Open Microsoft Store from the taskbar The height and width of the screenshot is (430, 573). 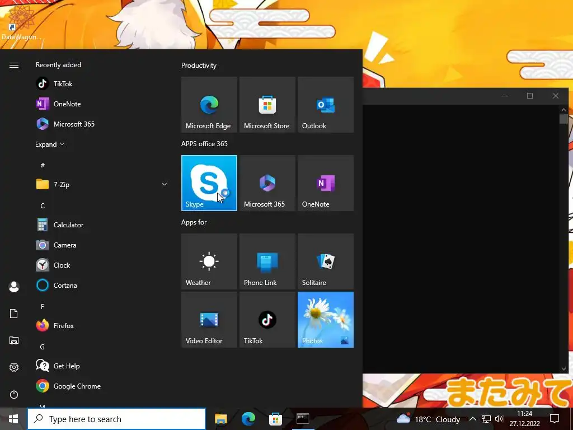pos(275,419)
